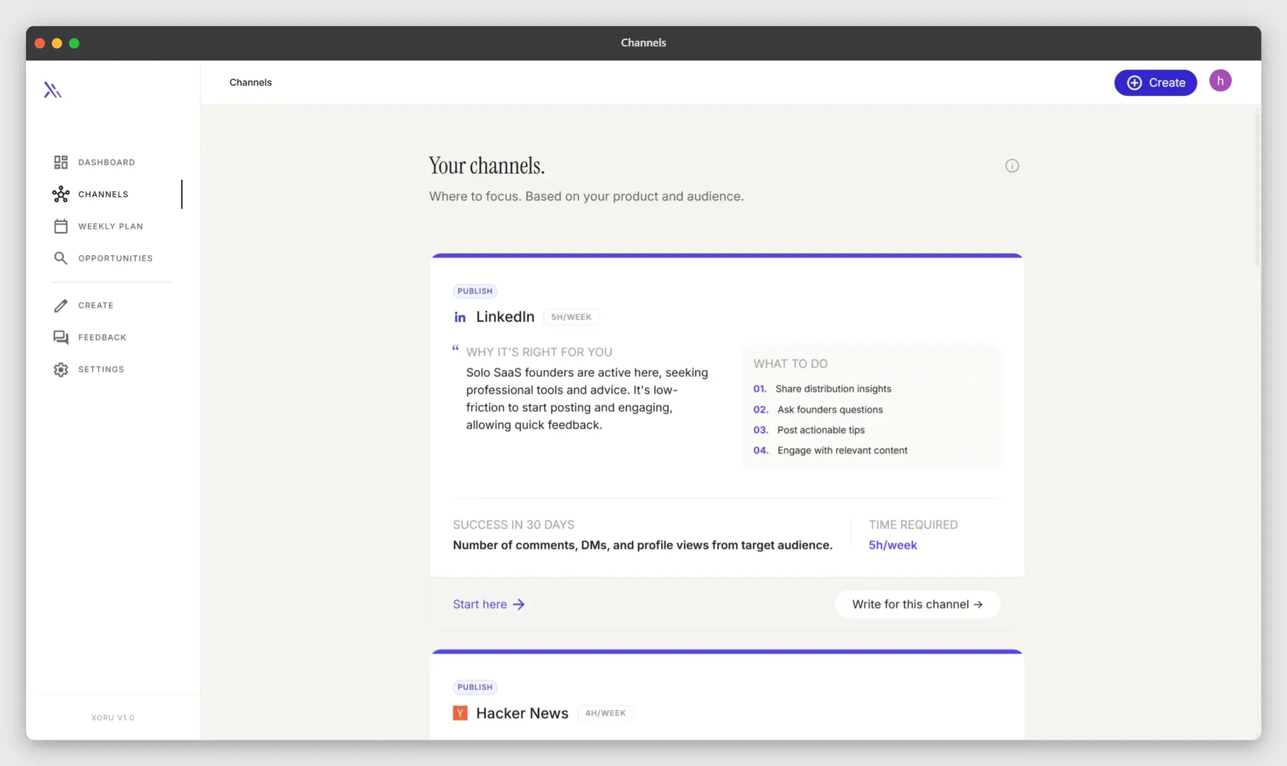Click the Create label in the sidebar
1287x766 pixels.
[x=96, y=305]
